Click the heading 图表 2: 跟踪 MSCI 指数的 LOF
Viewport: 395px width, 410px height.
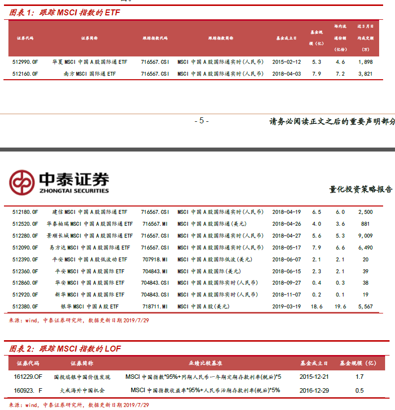[x=65, y=349]
